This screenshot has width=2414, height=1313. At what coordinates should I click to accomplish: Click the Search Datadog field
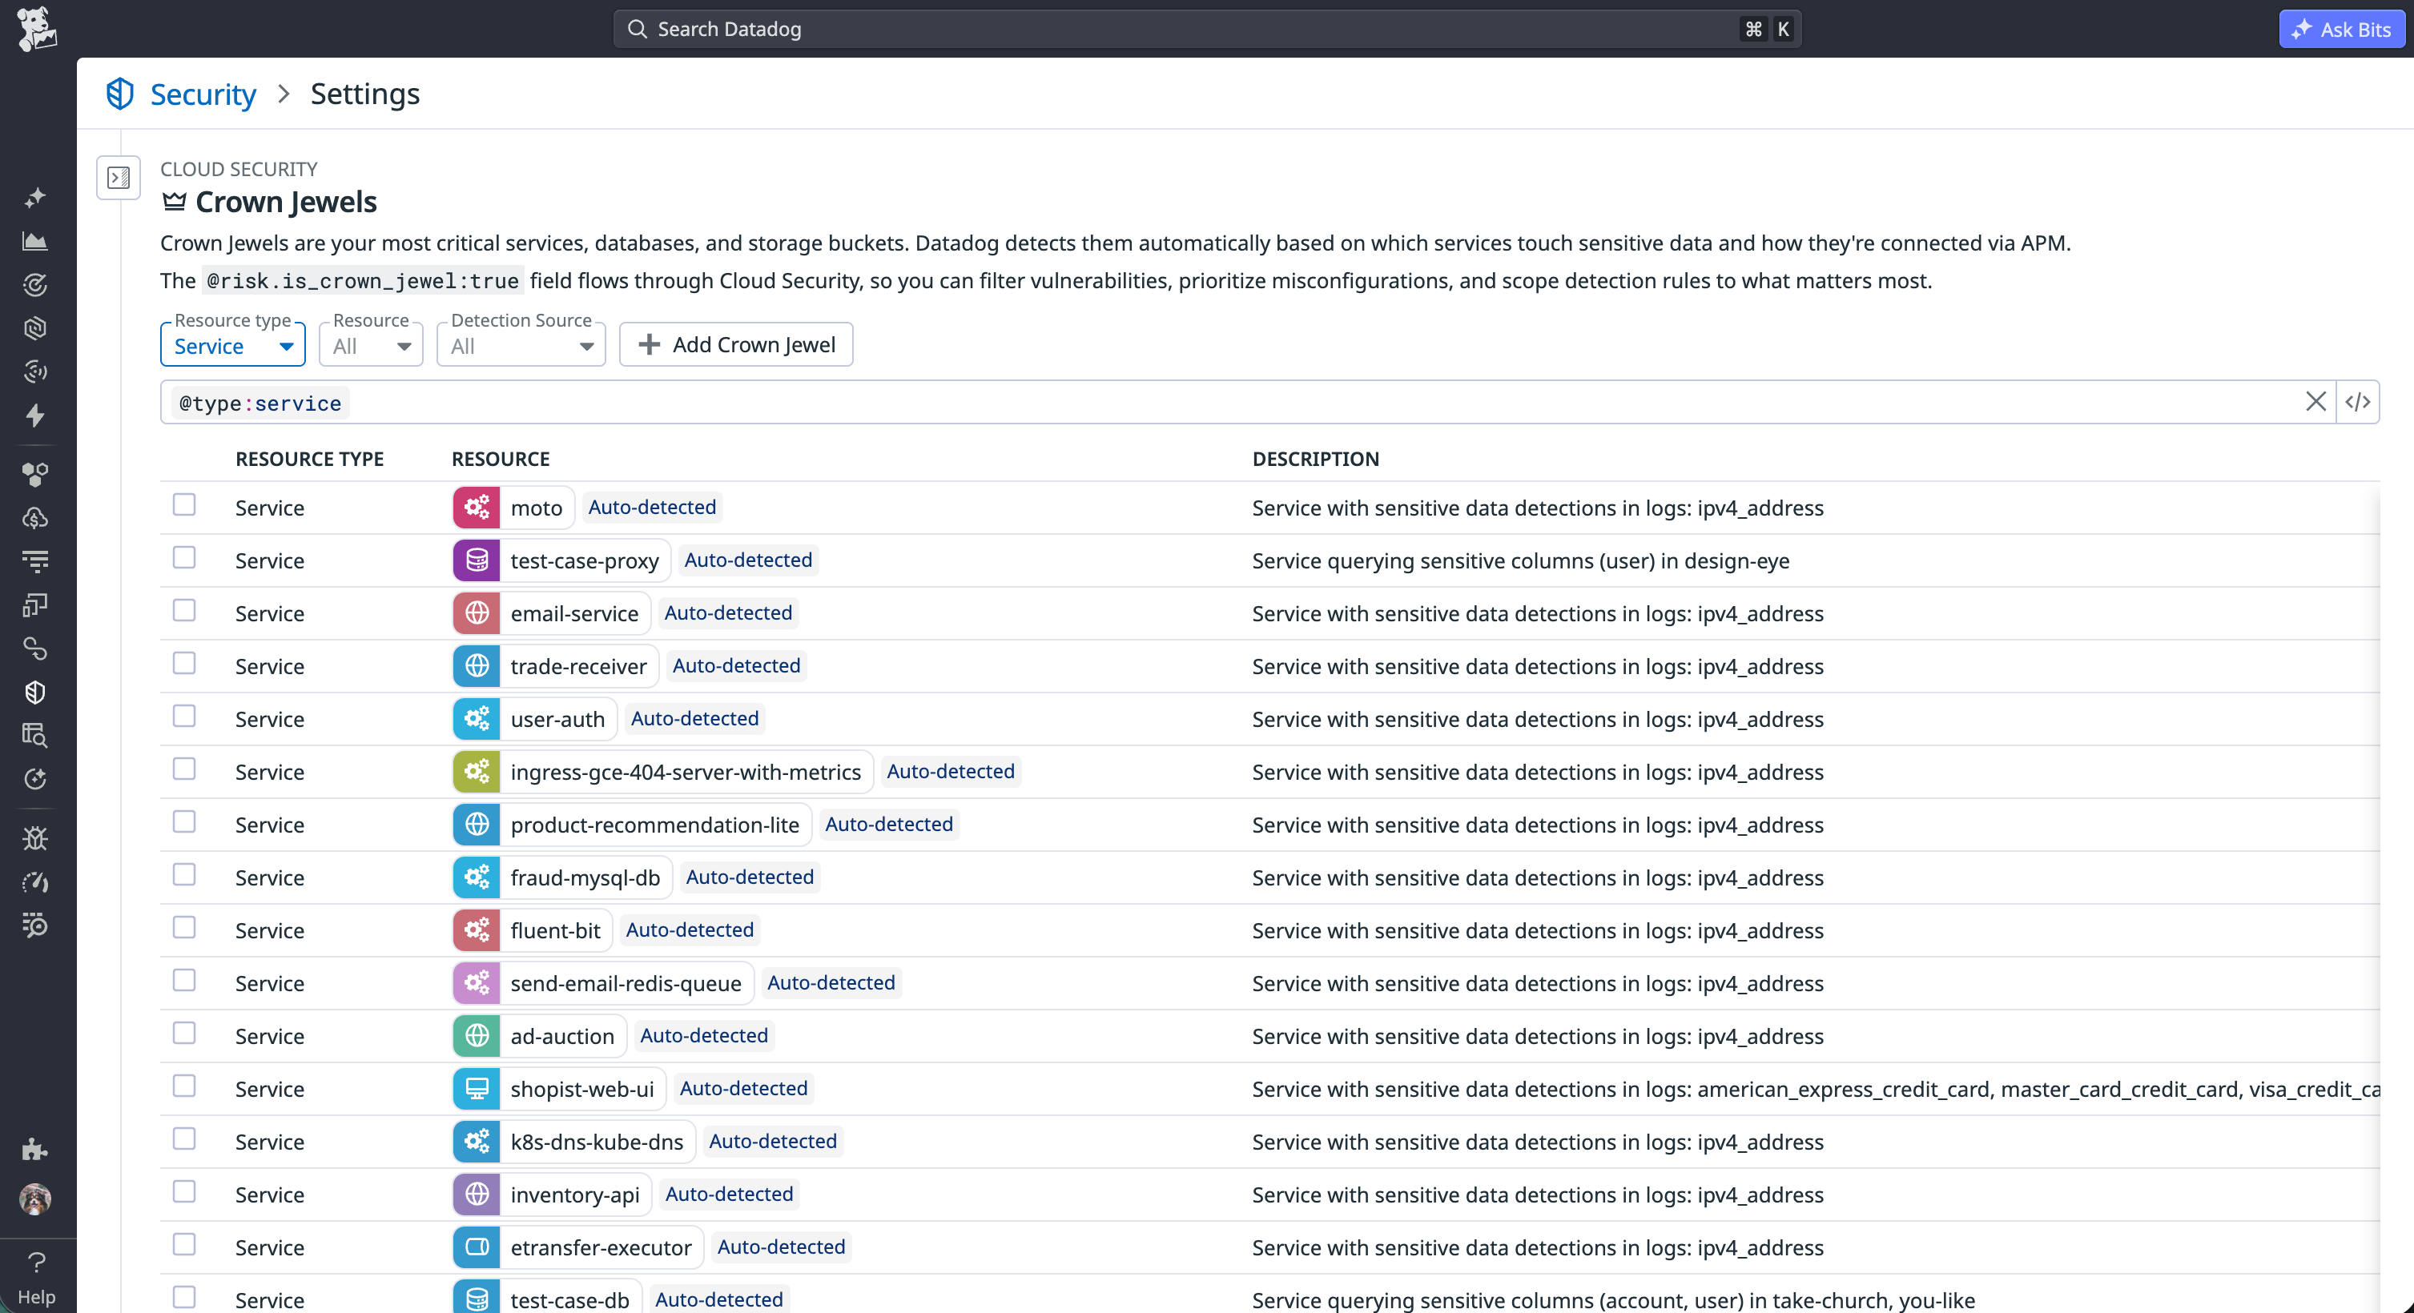click(x=1207, y=29)
